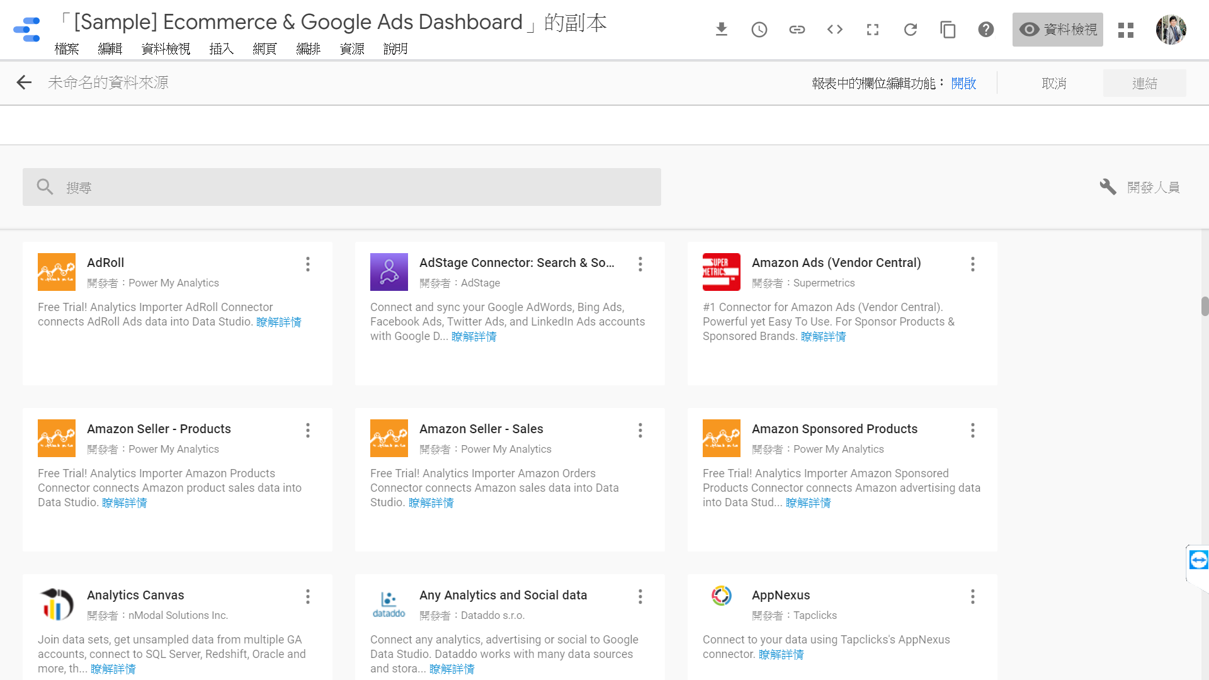Open Amazon Ads (Vendor Central) options menu
1209x680 pixels.
[x=973, y=264]
